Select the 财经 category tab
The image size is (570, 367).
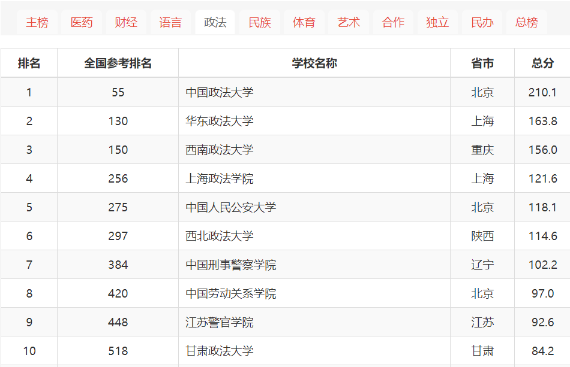[126, 22]
